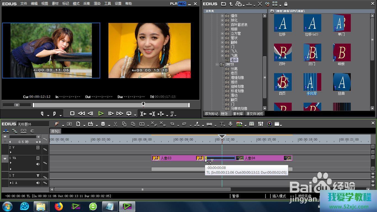Toggle the 2 V track video mute box
The image size is (377, 212).
38,148
